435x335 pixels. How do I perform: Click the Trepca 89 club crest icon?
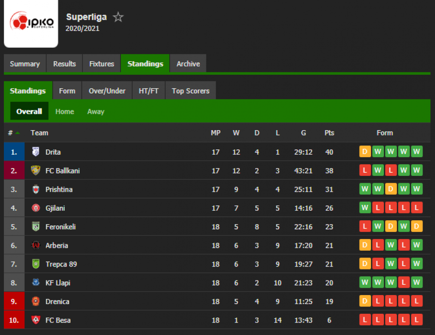pyautogui.click(x=35, y=264)
